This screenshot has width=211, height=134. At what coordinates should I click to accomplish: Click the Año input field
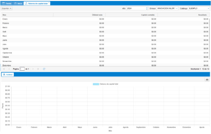(x=135, y=8)
